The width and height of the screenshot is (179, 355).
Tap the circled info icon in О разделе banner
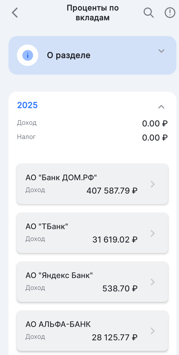tap(27, 55)
